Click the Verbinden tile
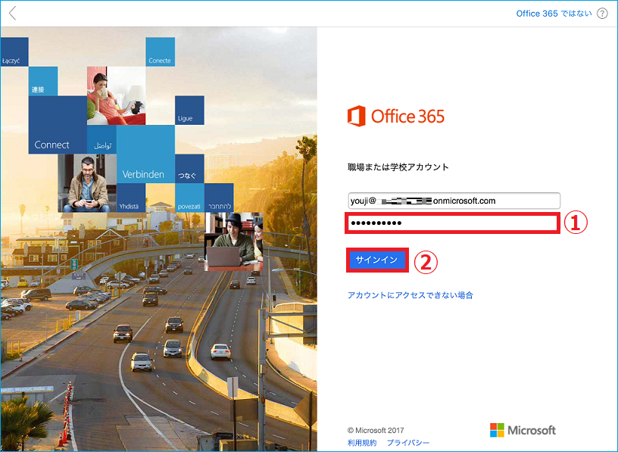 click(145, 154)
